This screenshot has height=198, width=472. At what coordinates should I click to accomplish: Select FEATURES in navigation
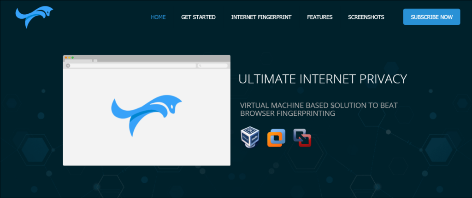pyautogui.click(x=320, y=17)
